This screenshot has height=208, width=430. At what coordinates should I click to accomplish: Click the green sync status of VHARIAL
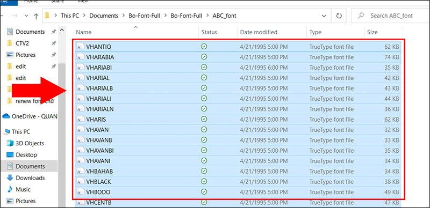click(x=204, y=78)
